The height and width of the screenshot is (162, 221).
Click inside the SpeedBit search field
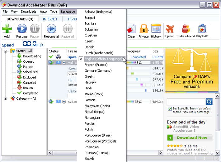tap(186, 102)
